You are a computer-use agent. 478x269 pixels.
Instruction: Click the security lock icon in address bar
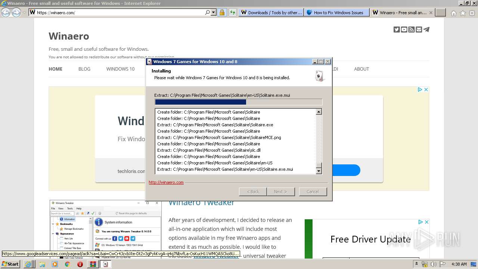[222, 12]
